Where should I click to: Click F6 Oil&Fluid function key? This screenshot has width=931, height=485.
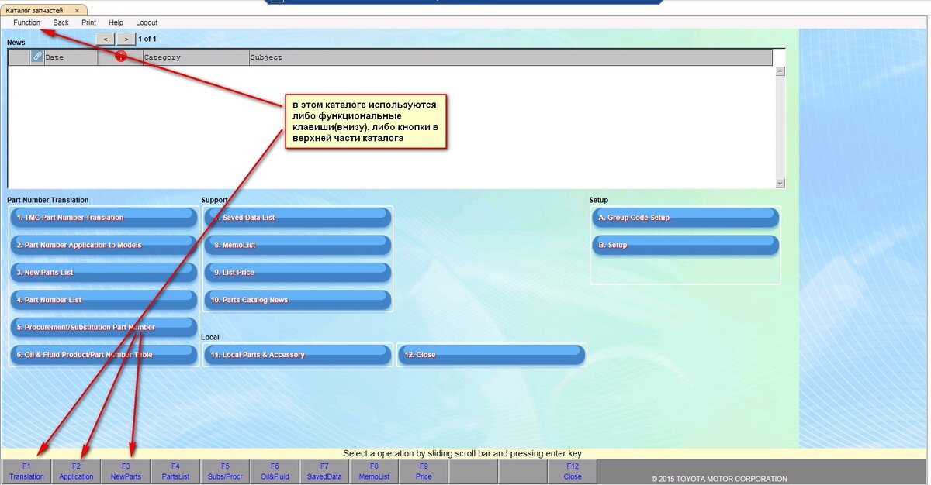tap(275, 471)
